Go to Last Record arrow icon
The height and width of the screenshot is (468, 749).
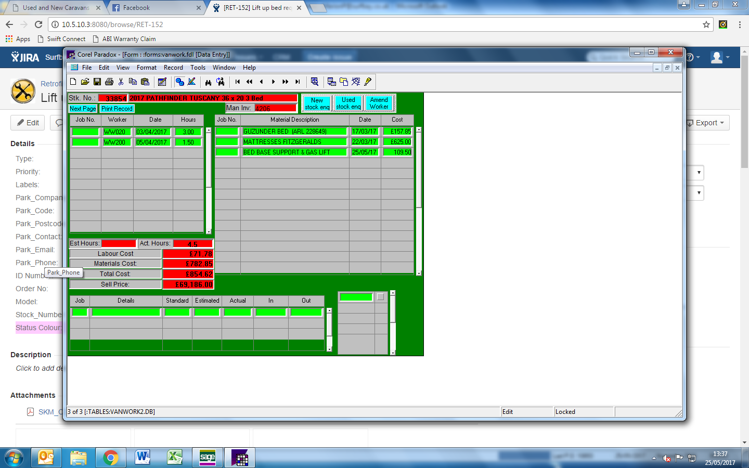click(x=298, y=82)
